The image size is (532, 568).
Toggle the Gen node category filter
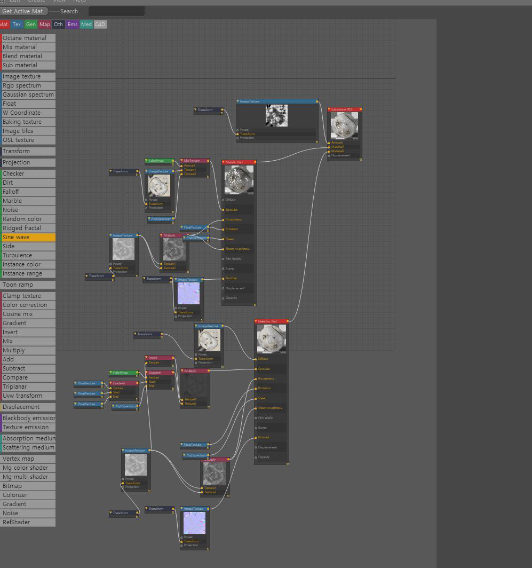tap(31, 25)
